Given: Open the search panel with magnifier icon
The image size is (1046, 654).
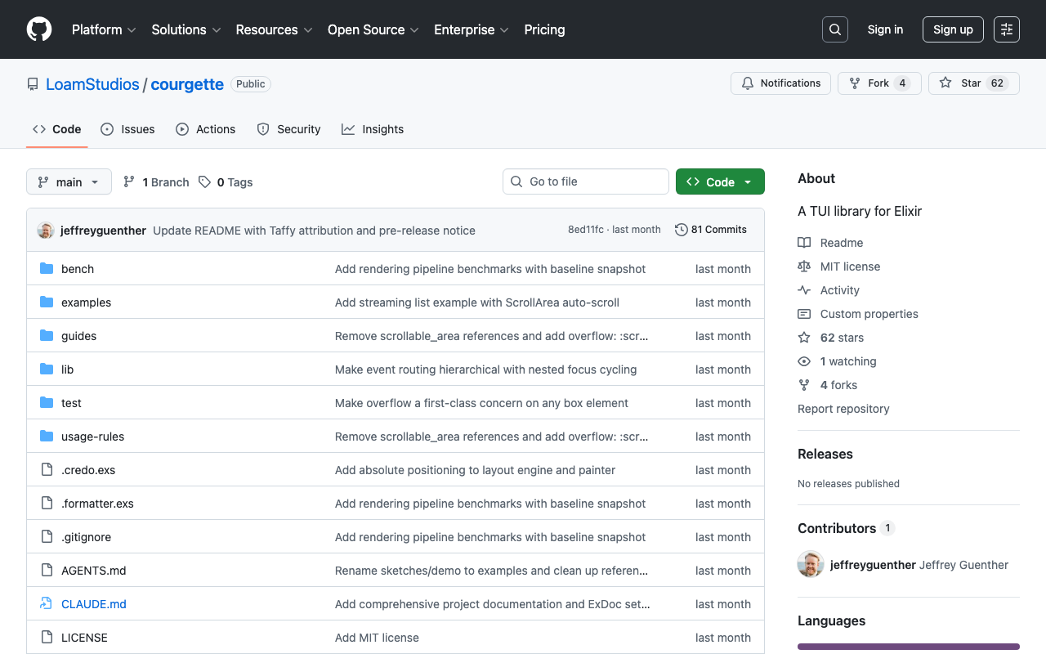Looking at the screenshot, I should 834,29.
